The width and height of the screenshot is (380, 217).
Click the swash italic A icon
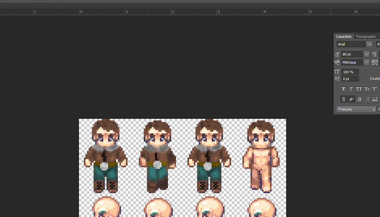(x=367, y=99)
